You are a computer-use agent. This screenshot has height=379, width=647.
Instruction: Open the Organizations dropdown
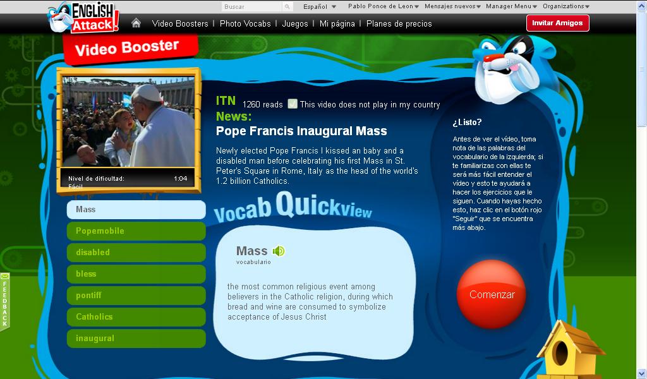pyautogui.click(x=566, y=6)
